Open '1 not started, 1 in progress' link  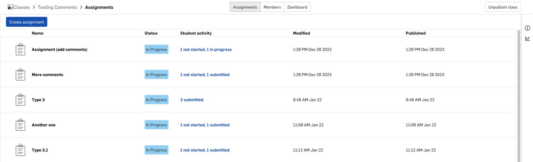206,50
